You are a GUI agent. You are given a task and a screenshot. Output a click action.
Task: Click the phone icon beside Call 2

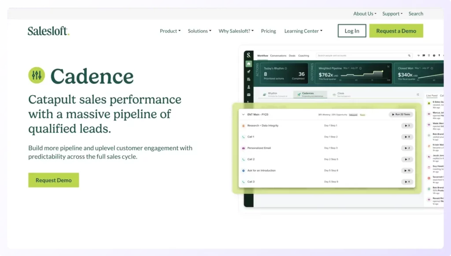[x=243, y=160]
